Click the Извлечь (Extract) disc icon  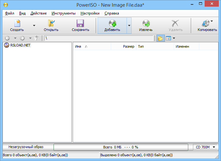coord(146,23)
